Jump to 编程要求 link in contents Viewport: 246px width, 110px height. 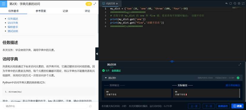[x=13, y=27]
